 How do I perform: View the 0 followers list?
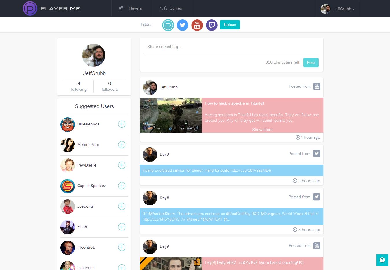click(110, 86)
